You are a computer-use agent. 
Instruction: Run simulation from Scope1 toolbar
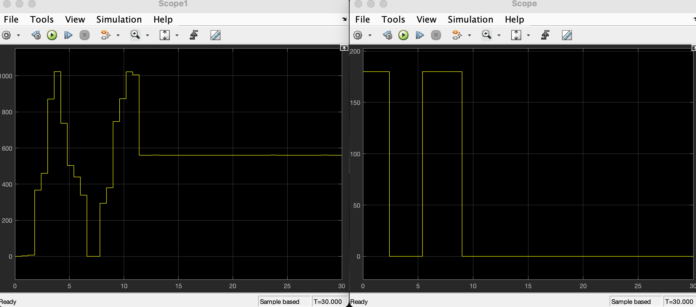52,35
